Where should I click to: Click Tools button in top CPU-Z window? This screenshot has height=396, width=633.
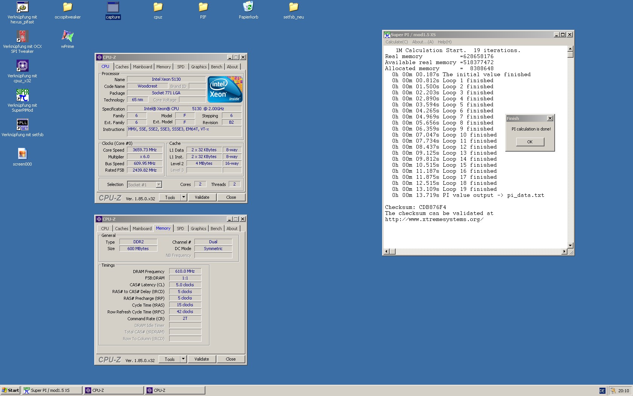click(170, 197)
